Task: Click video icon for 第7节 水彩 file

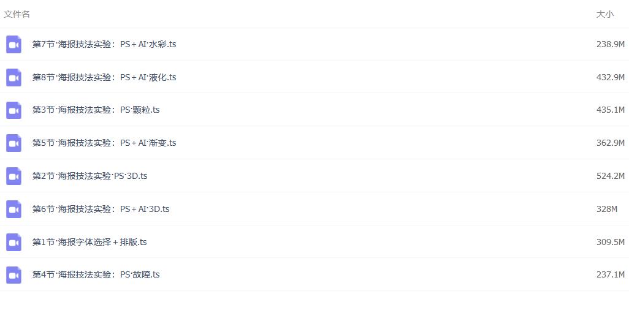Action: pyautogui.click(x=13, y=45)
